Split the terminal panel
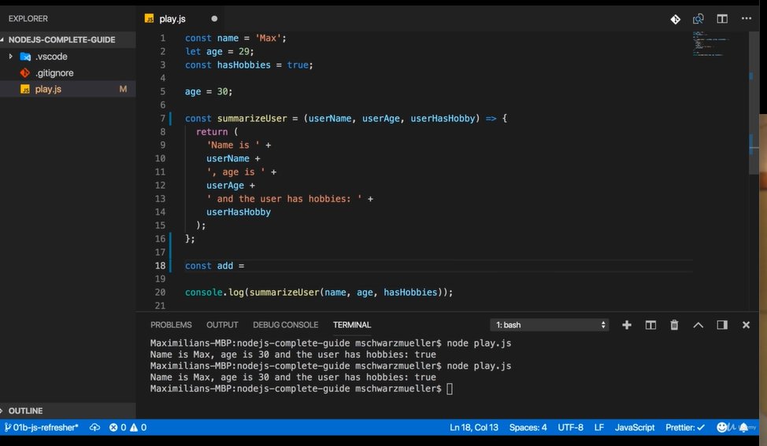Viewport: 767px width, 446px height. coord(650,325)
